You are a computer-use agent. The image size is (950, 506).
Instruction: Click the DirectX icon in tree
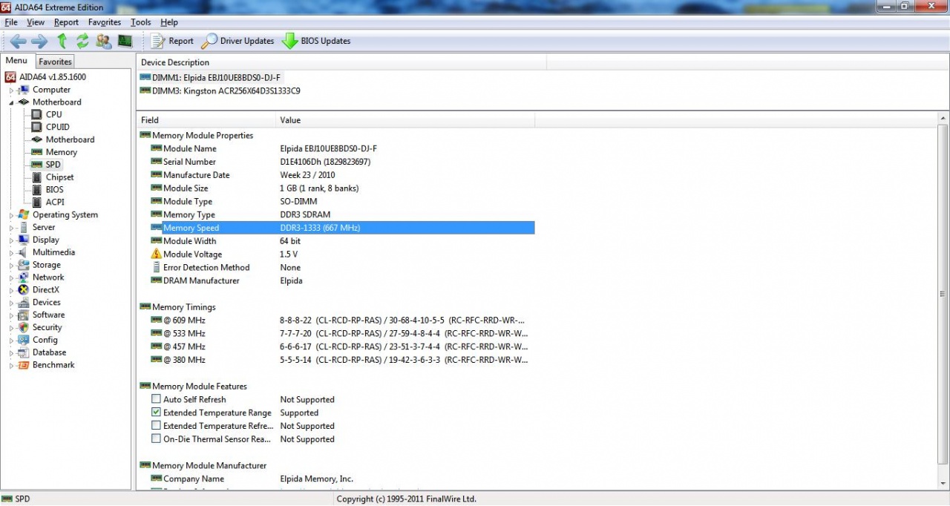click(x=24, y=290)
